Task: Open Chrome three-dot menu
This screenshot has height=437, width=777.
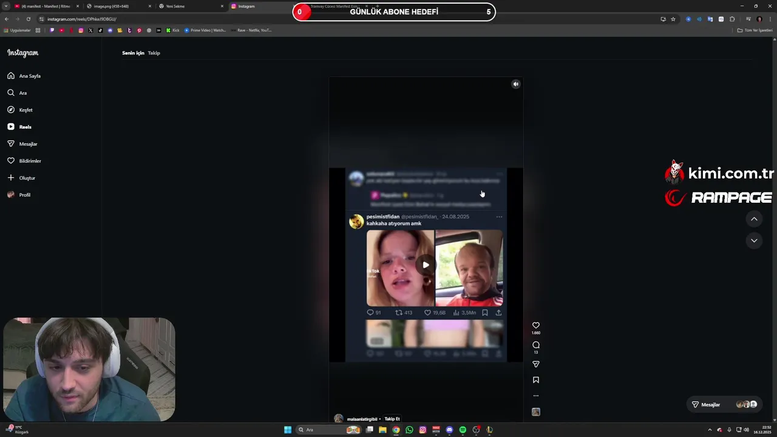Action: [x=770, y=19]
